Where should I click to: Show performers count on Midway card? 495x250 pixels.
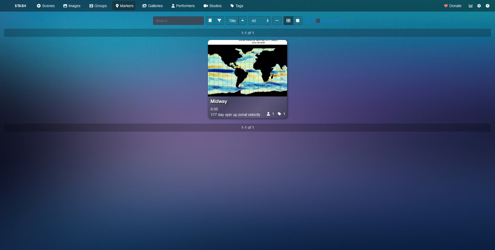(270, 114)
